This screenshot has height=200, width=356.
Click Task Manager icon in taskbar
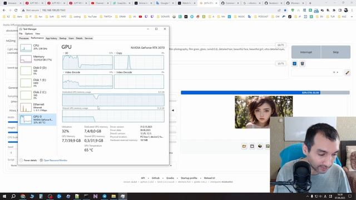[122, 196]
